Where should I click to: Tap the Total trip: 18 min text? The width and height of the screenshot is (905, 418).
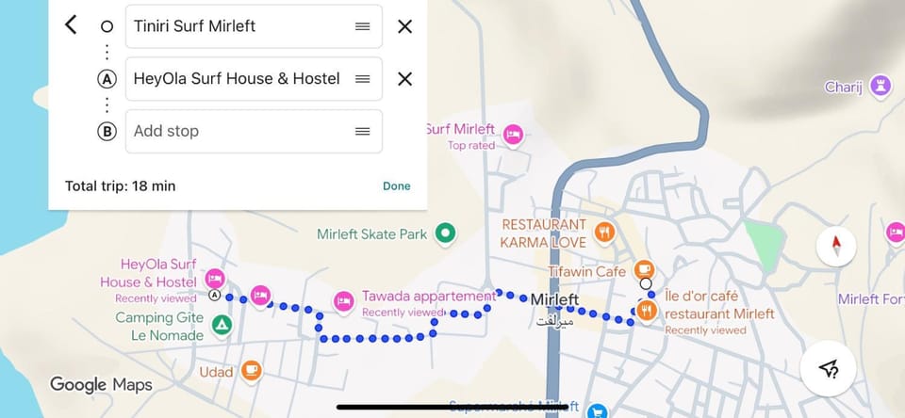(120, 186)
